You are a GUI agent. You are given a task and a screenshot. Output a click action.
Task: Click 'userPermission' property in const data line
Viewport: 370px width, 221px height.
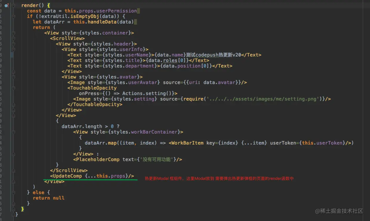pos(117,11)
